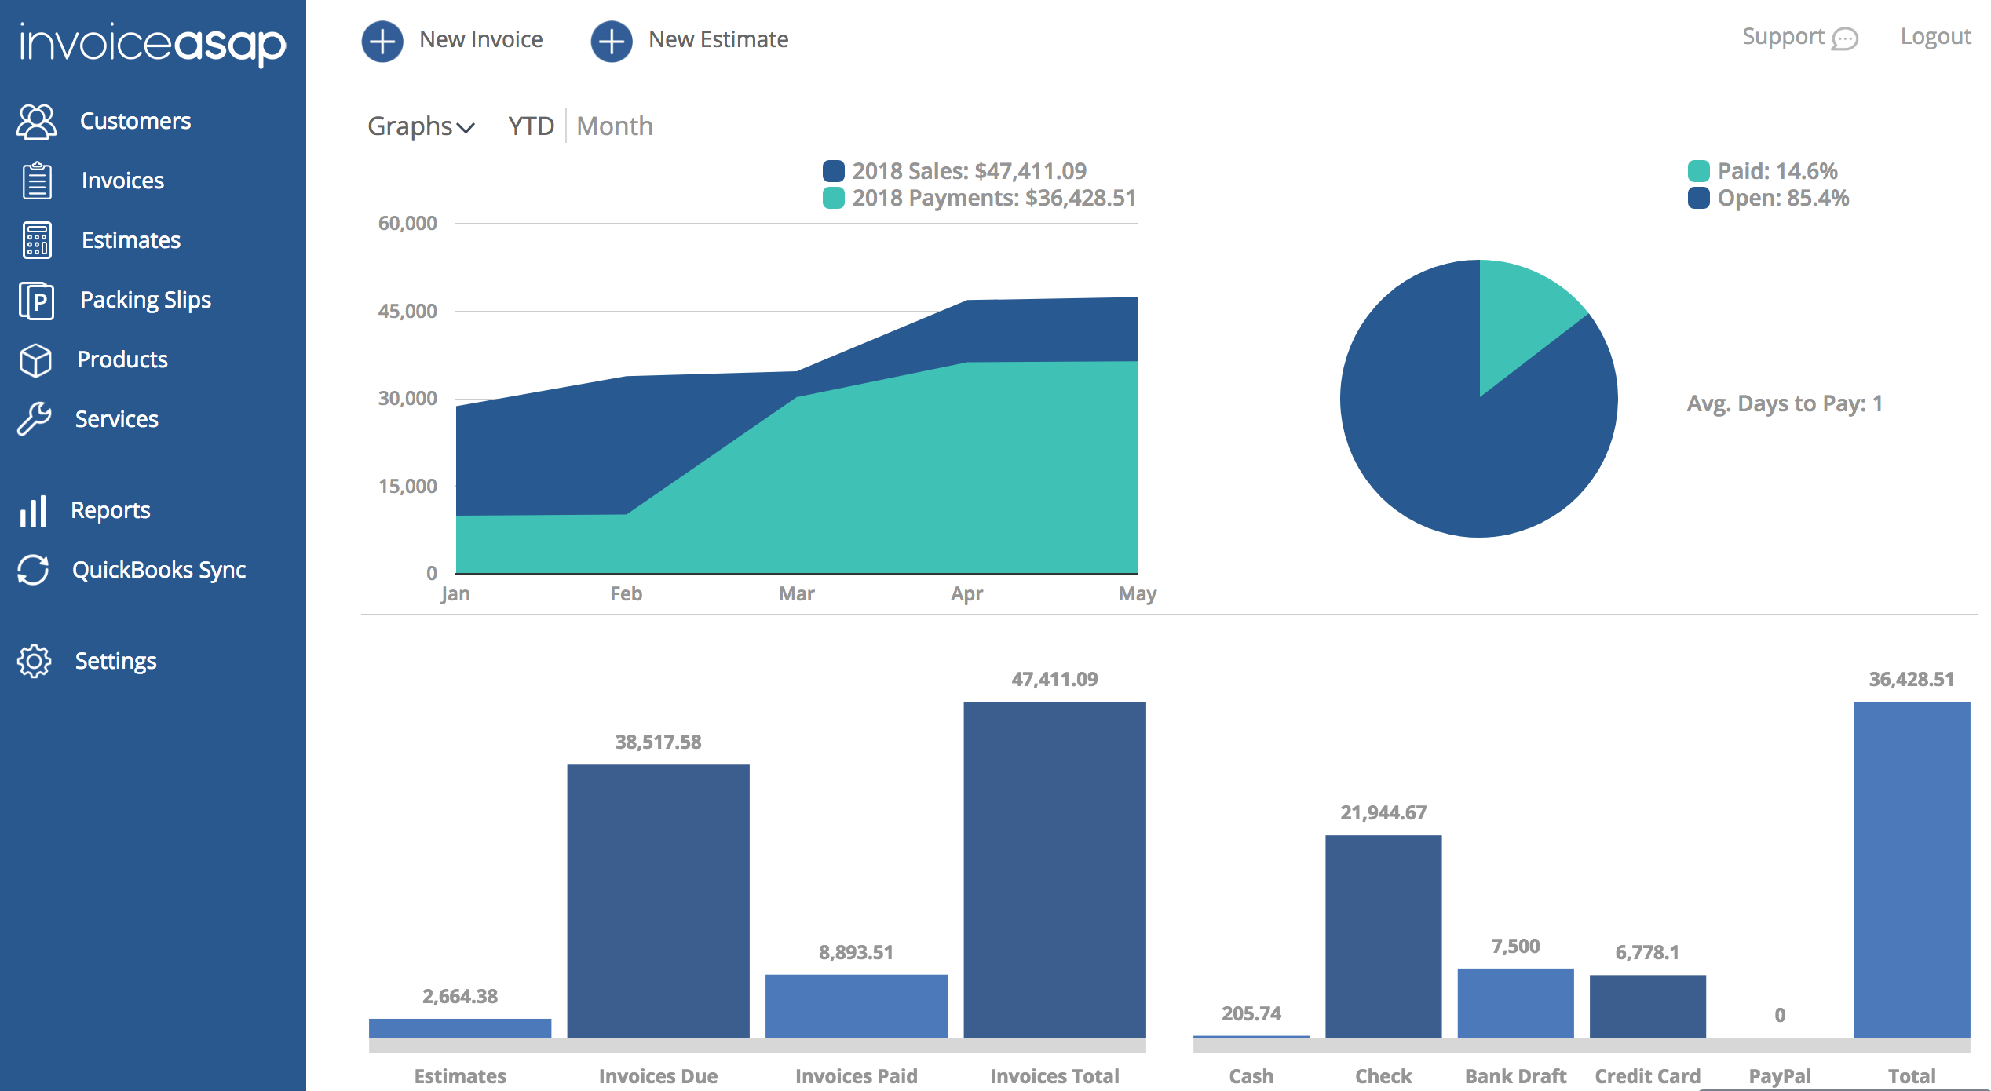The image size is (1991, 1091).
Task: Click the QuickBooks Sync arrows icon
Action: click(34, 570)
